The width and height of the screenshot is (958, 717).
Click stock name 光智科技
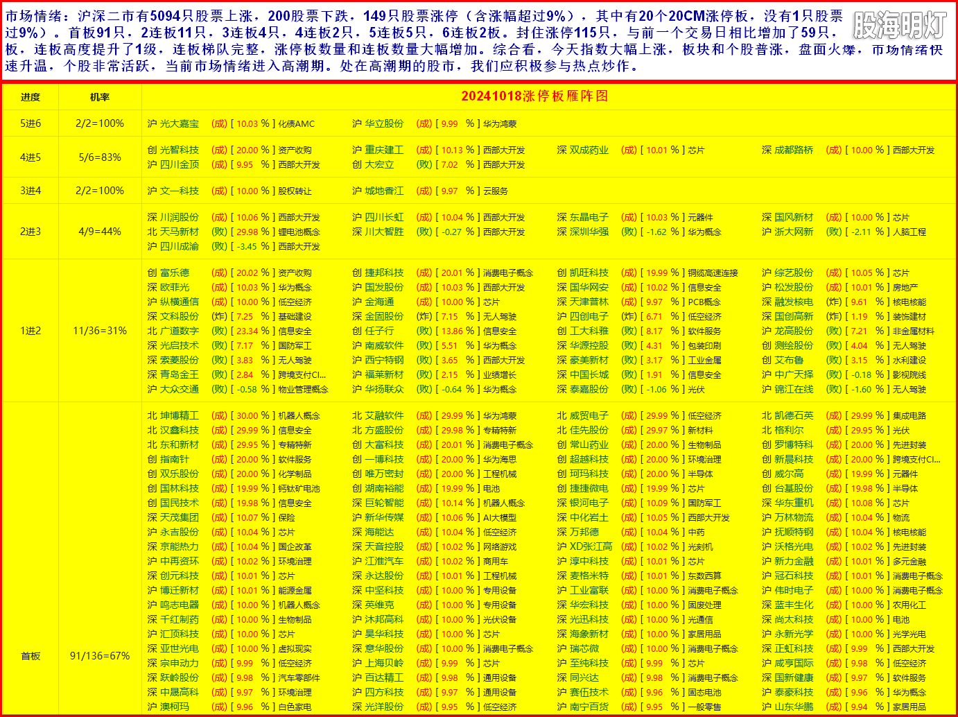pos(180,150)
